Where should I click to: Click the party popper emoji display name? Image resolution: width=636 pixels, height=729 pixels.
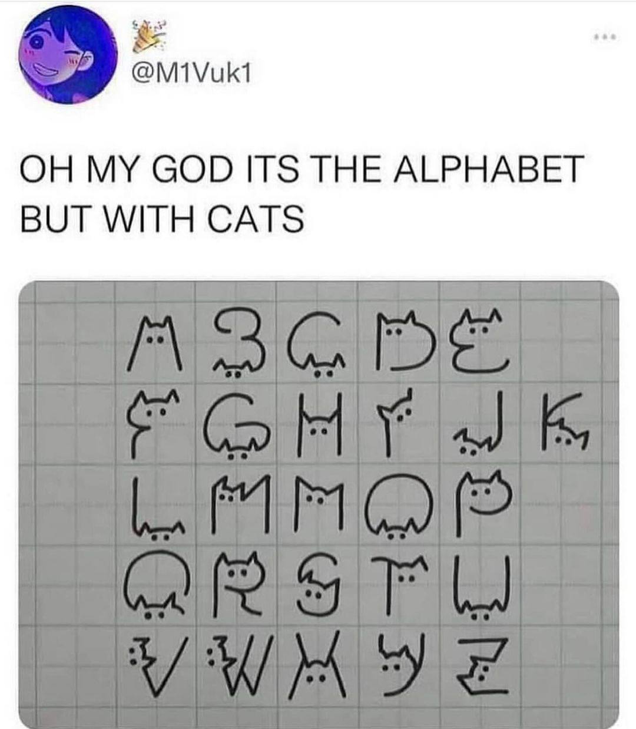pyautogui.click(x=146, y=35)
